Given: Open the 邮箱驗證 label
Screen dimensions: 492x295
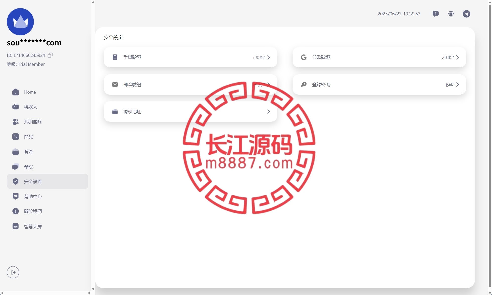Looking at the screenshot, I should tap(132, 85).
